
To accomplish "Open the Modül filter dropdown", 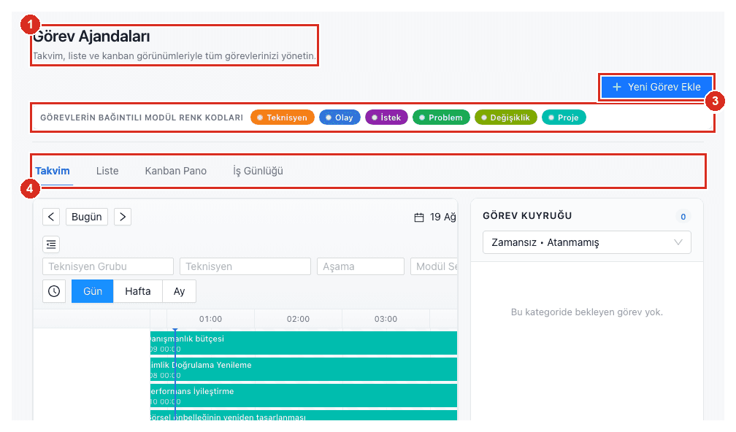I will 434,266.
